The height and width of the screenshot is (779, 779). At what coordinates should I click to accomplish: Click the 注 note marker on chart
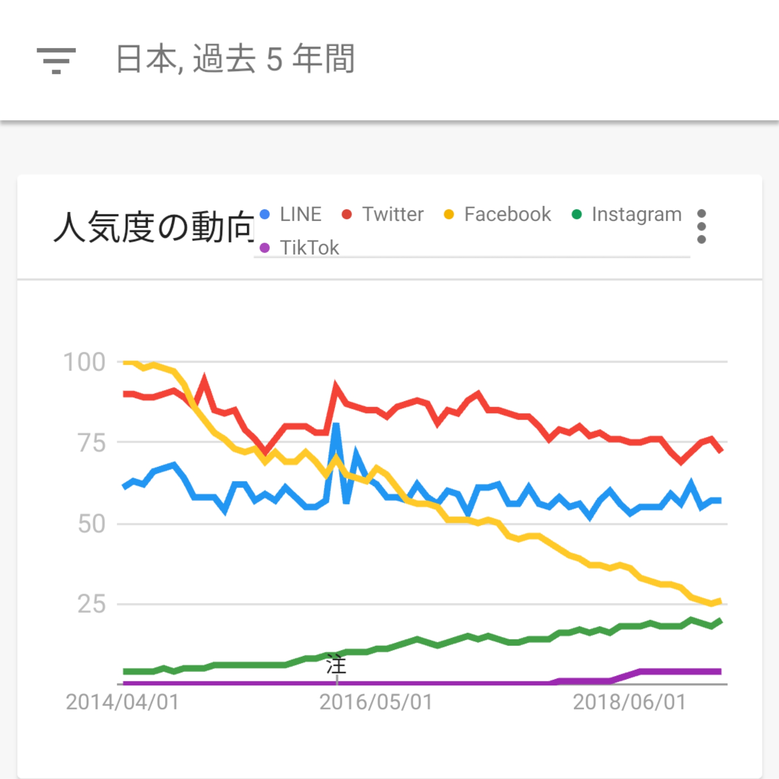pos(336,666)
